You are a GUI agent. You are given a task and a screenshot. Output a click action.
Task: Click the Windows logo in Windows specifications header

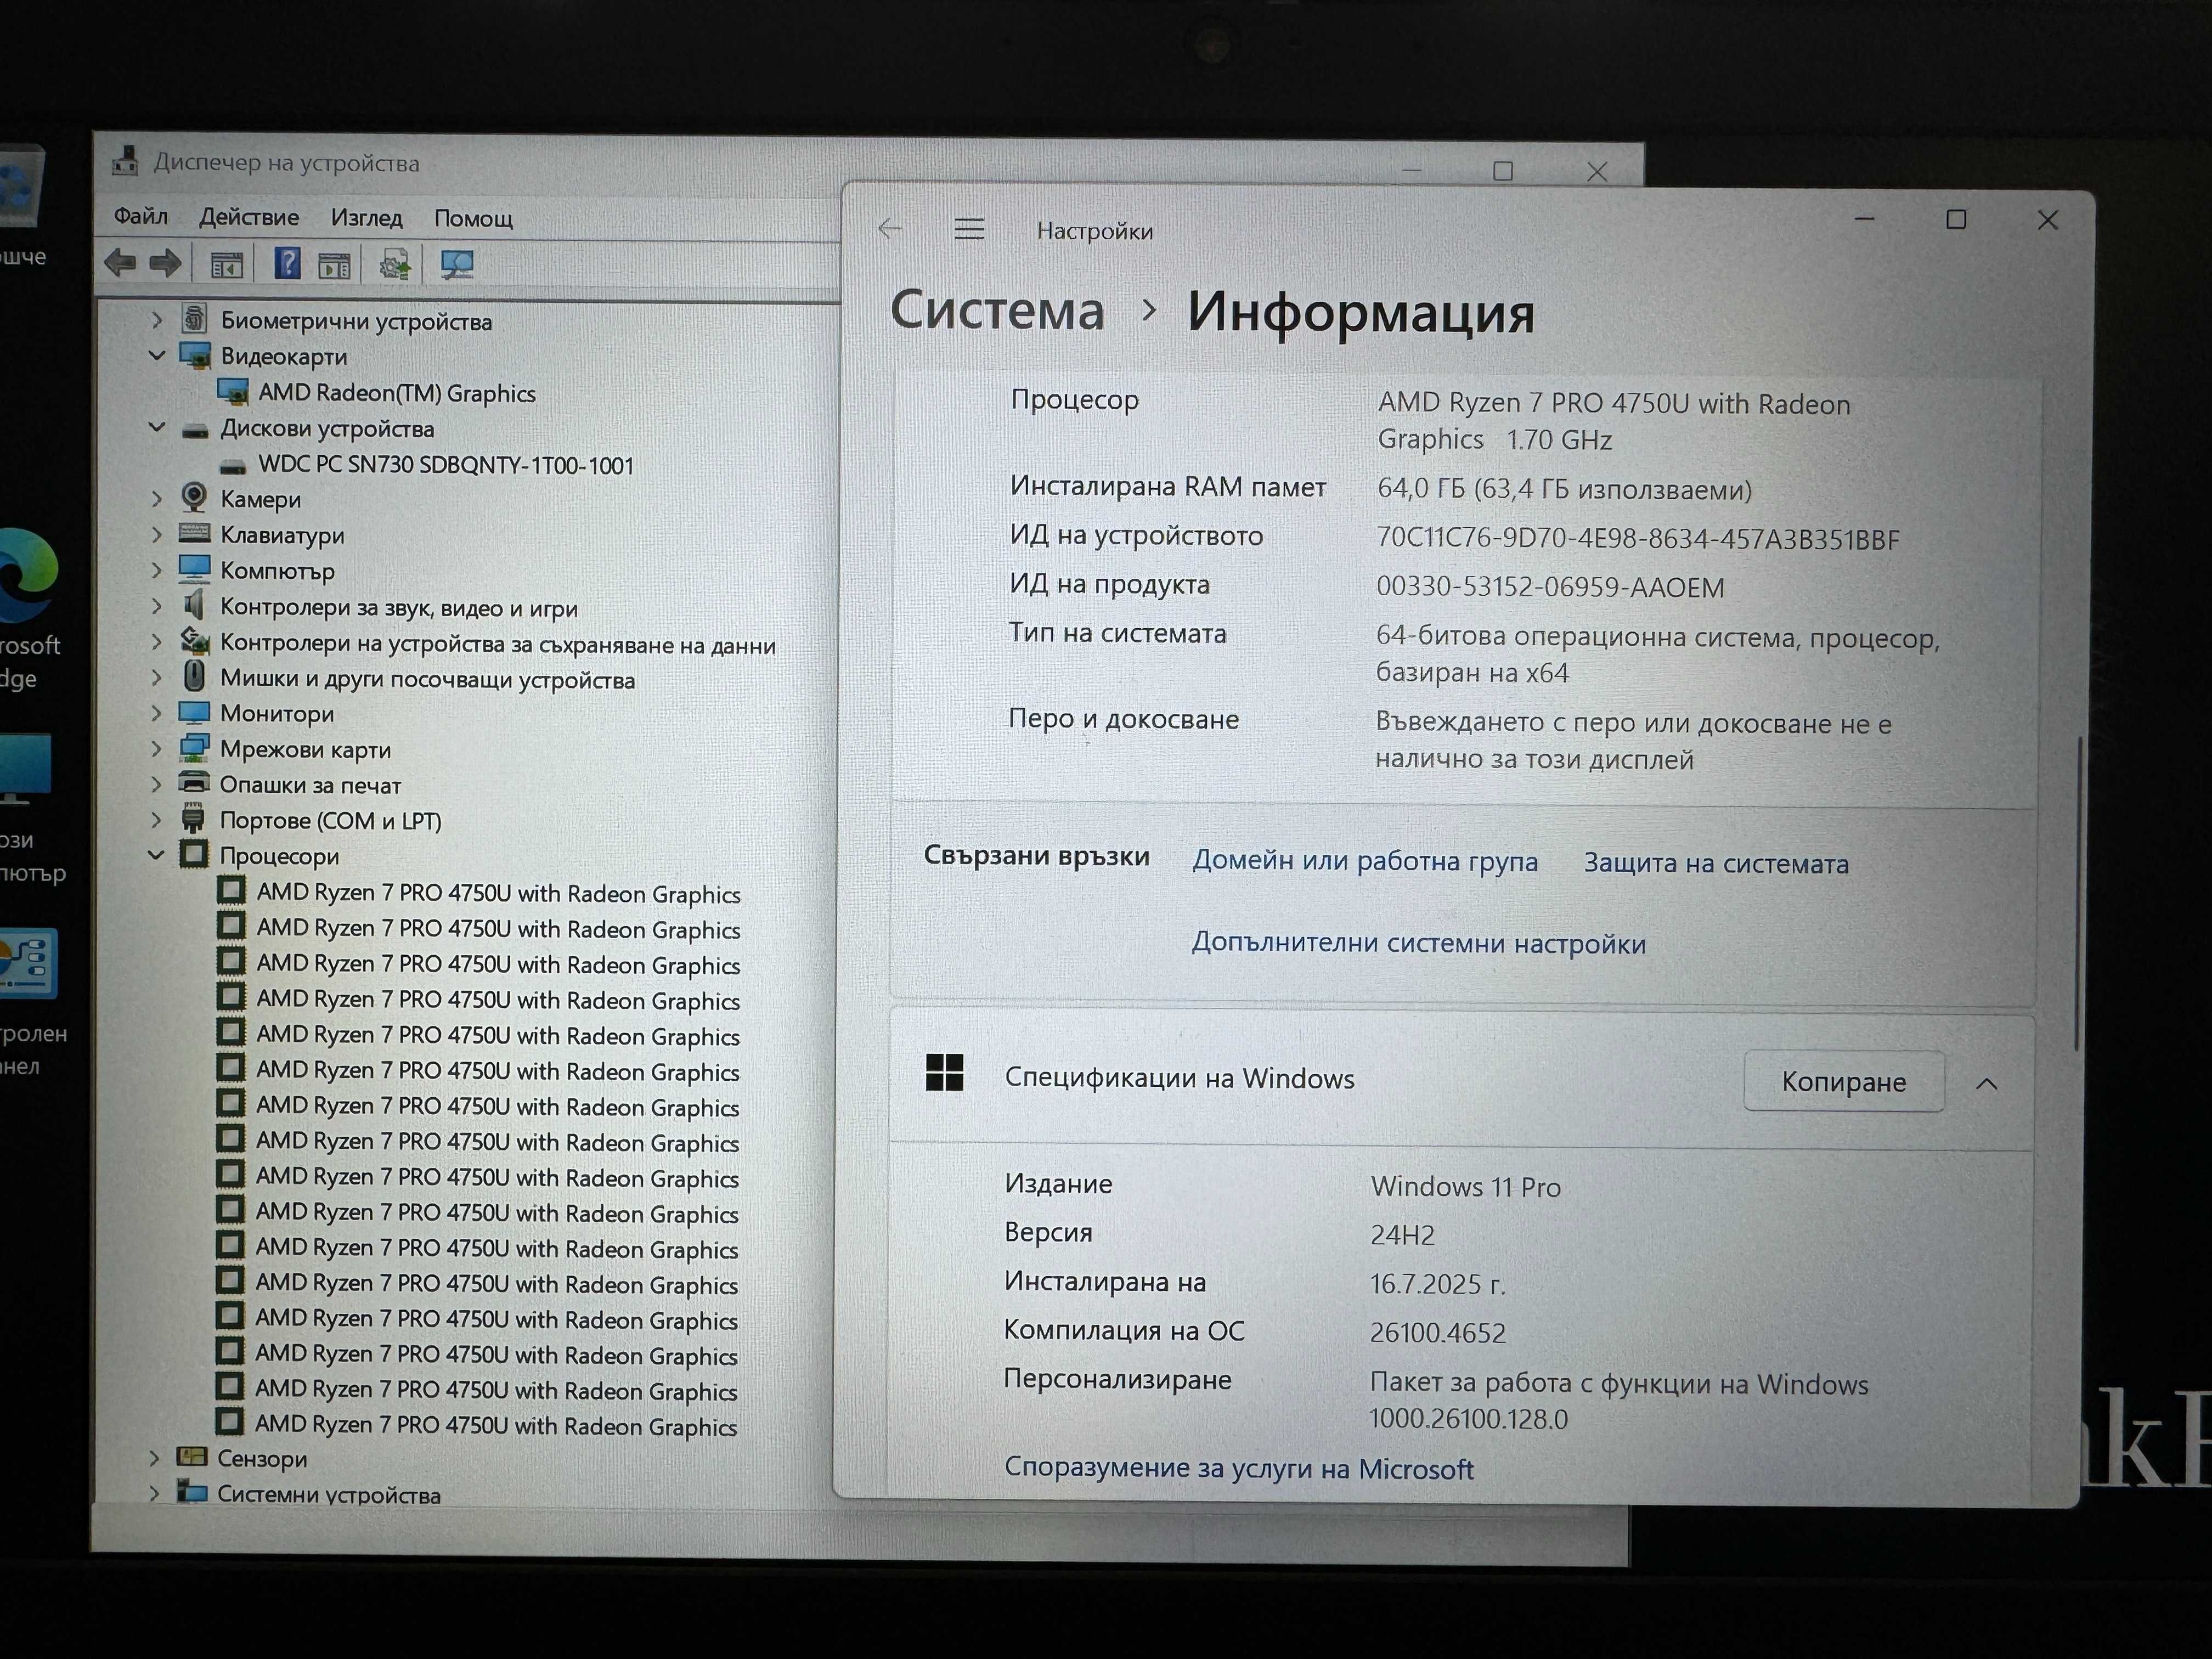944,1073
